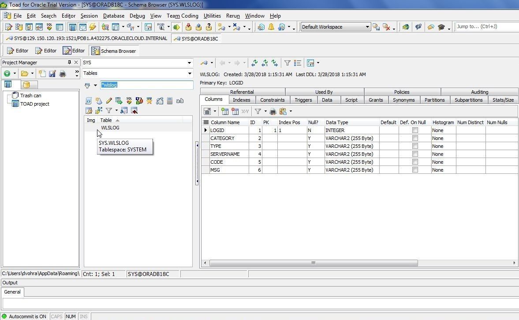Image resolution: width=519 pixels, height=320 pixels.
Task: Toggle Def. On Null checkbox for MSG
Action: coord(415,170)
